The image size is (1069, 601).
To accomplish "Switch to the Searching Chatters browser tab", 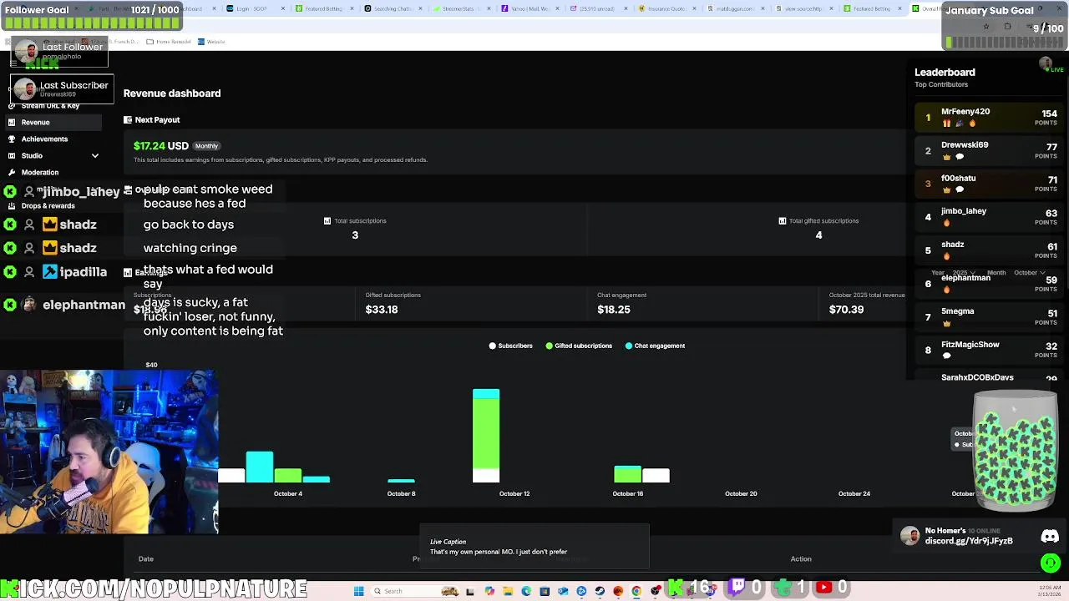I will [x=394, y=8].
